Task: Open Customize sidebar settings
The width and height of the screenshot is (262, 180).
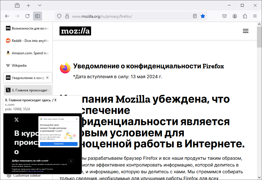Action: point(24,176)
